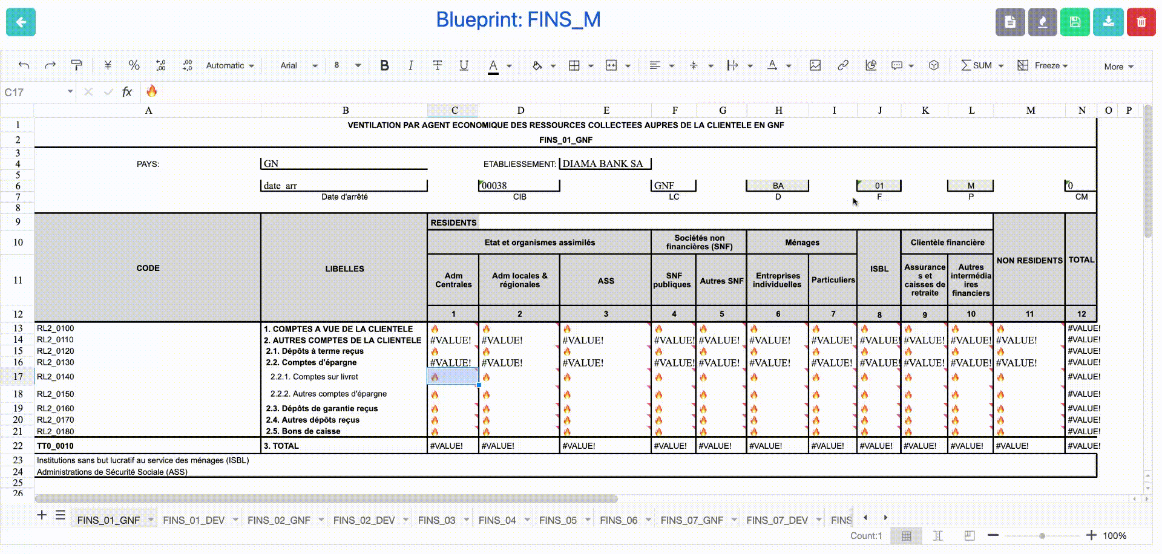
Task: Click the borders icon
Action: pyautogui.click(x=574, y=65)
